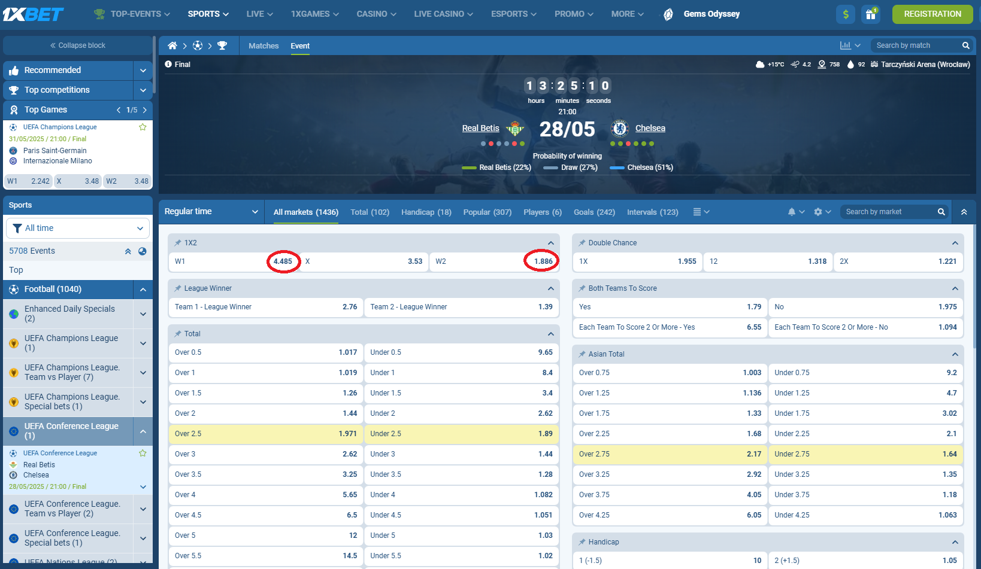The height and width of the screenshot is (569, 981).
Task: Open the dollar payments icon
Action: (x=845, y=14)
